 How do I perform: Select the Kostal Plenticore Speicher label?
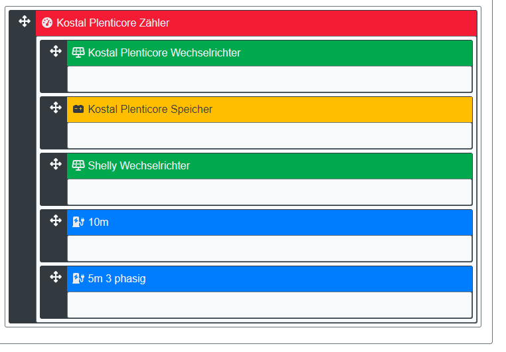(x=150, y=109)
